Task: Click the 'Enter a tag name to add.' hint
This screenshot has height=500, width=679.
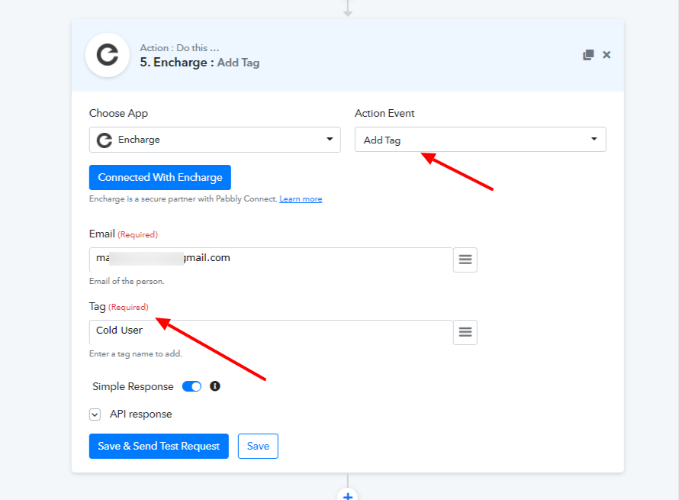Action: [136, 353]
